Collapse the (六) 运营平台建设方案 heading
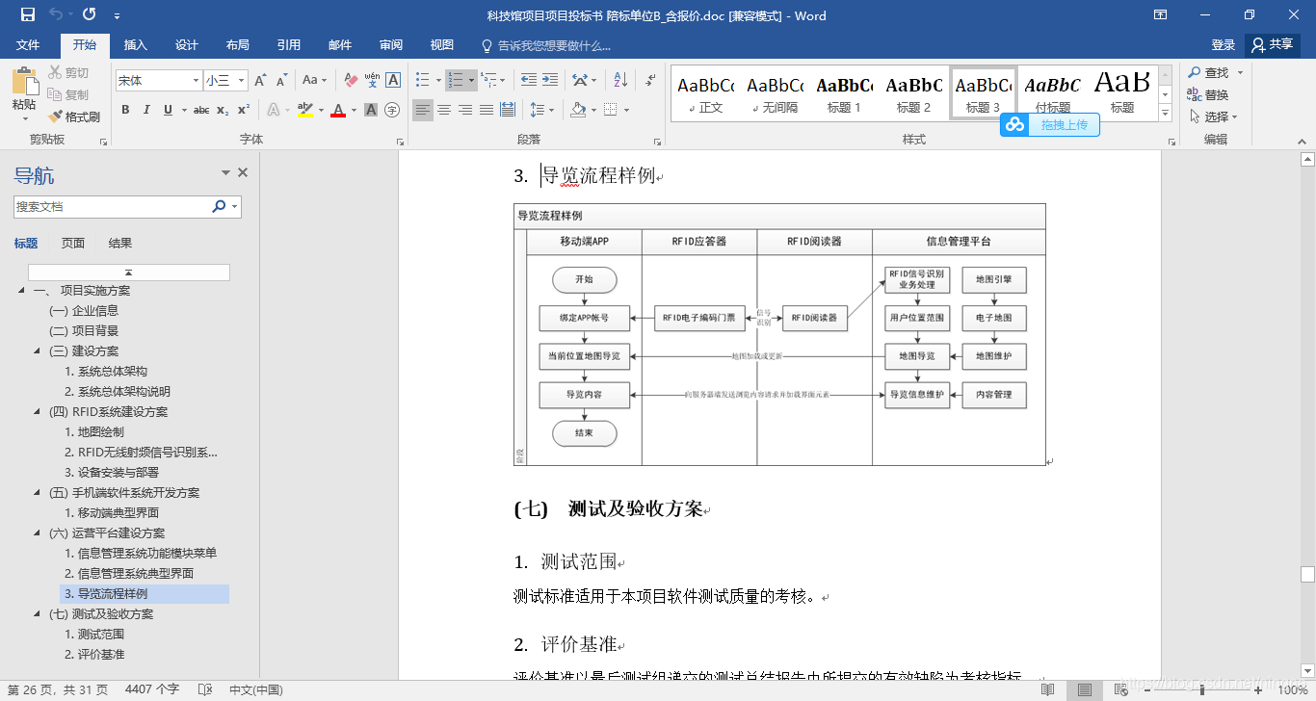Screen dimensions: 1316x701 click(37, 532)
